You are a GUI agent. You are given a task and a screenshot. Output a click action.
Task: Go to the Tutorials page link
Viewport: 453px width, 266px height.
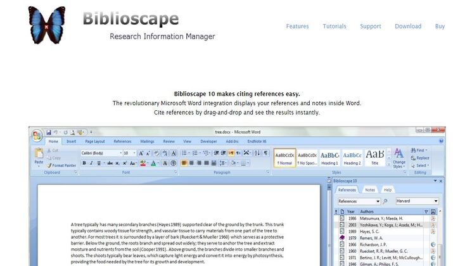(335, 26)
